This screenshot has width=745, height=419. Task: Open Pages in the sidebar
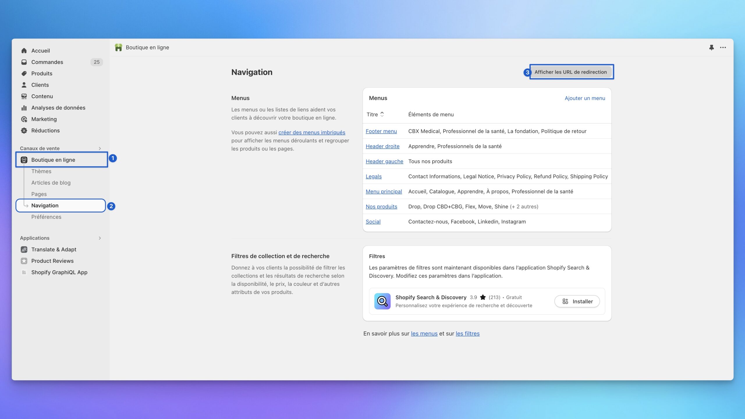click(x=39, y=194)
